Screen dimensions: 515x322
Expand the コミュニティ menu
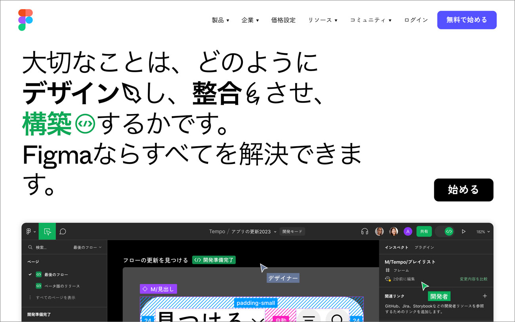370,20
